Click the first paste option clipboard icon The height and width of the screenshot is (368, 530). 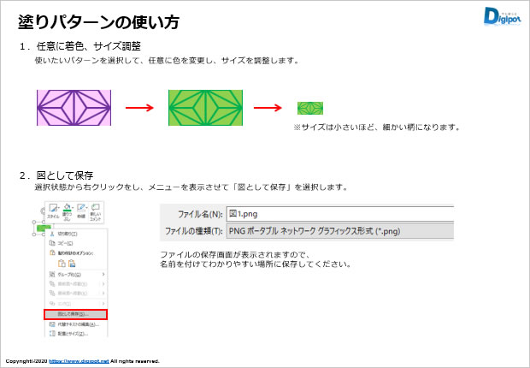(62, 264)
